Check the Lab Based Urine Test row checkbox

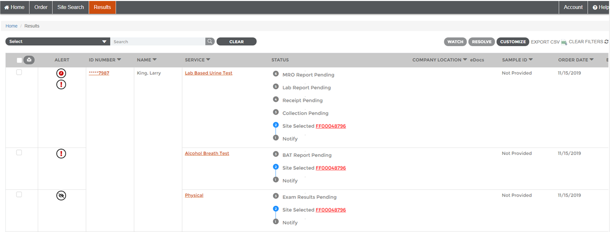point(19,72)
